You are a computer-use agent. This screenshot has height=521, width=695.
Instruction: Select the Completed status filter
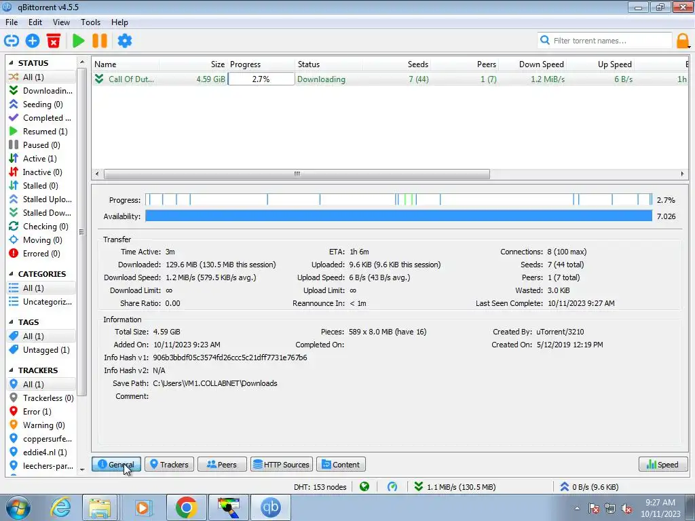tap(41, 118)
